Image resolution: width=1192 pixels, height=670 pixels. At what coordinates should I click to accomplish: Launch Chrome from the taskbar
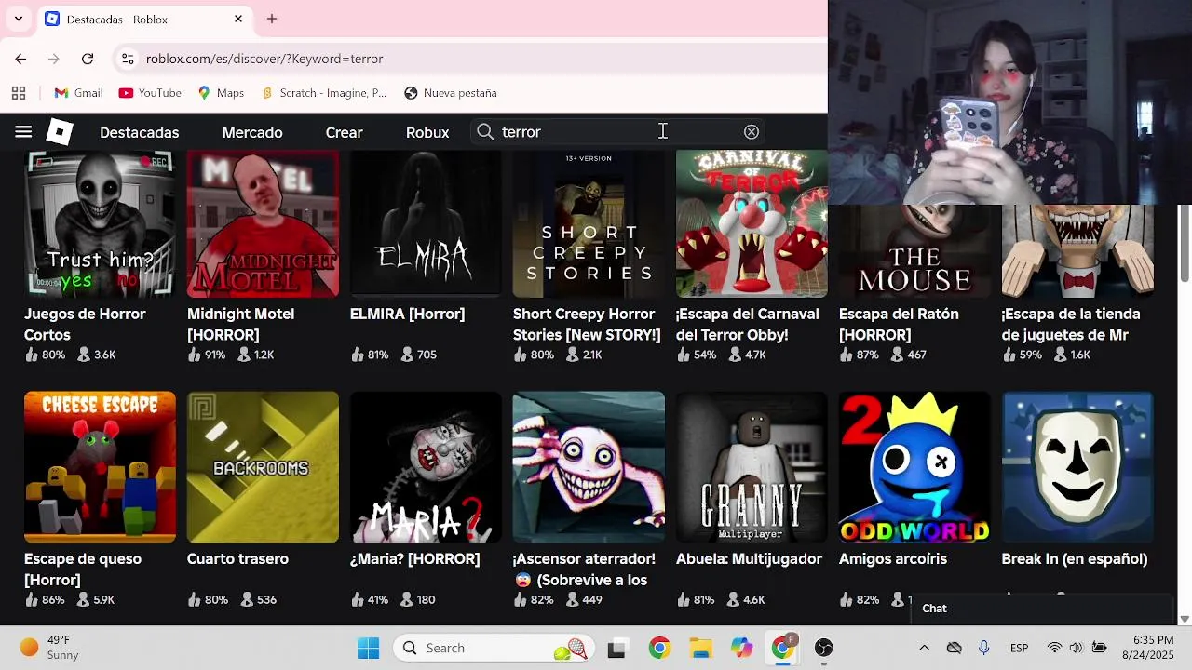coord(659,649)
